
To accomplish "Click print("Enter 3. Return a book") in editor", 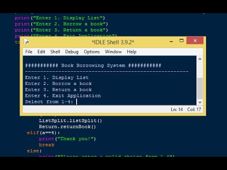I will [61, 30].
